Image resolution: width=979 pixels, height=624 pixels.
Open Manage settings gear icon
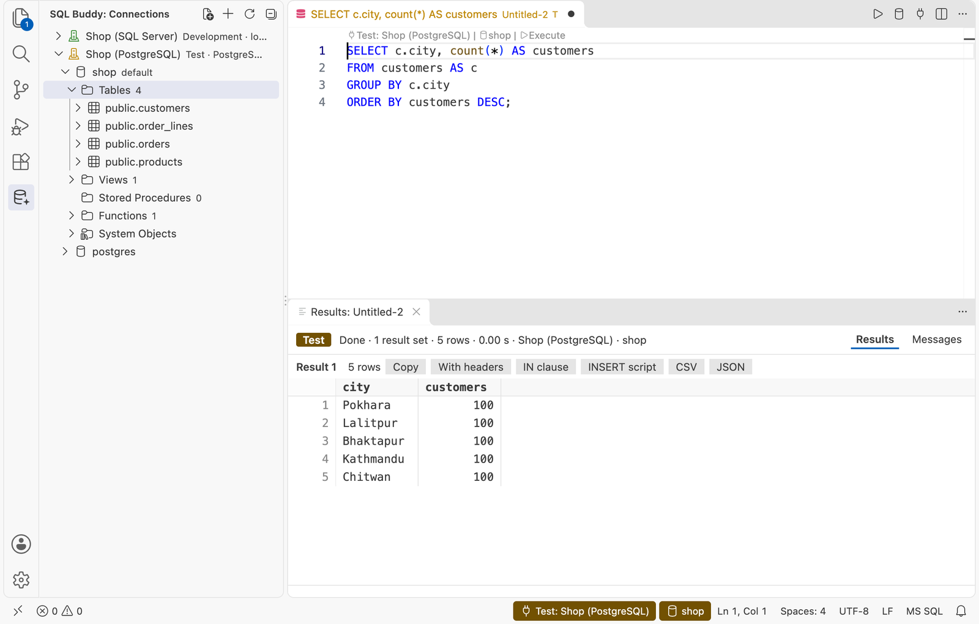tap(21, 580)
